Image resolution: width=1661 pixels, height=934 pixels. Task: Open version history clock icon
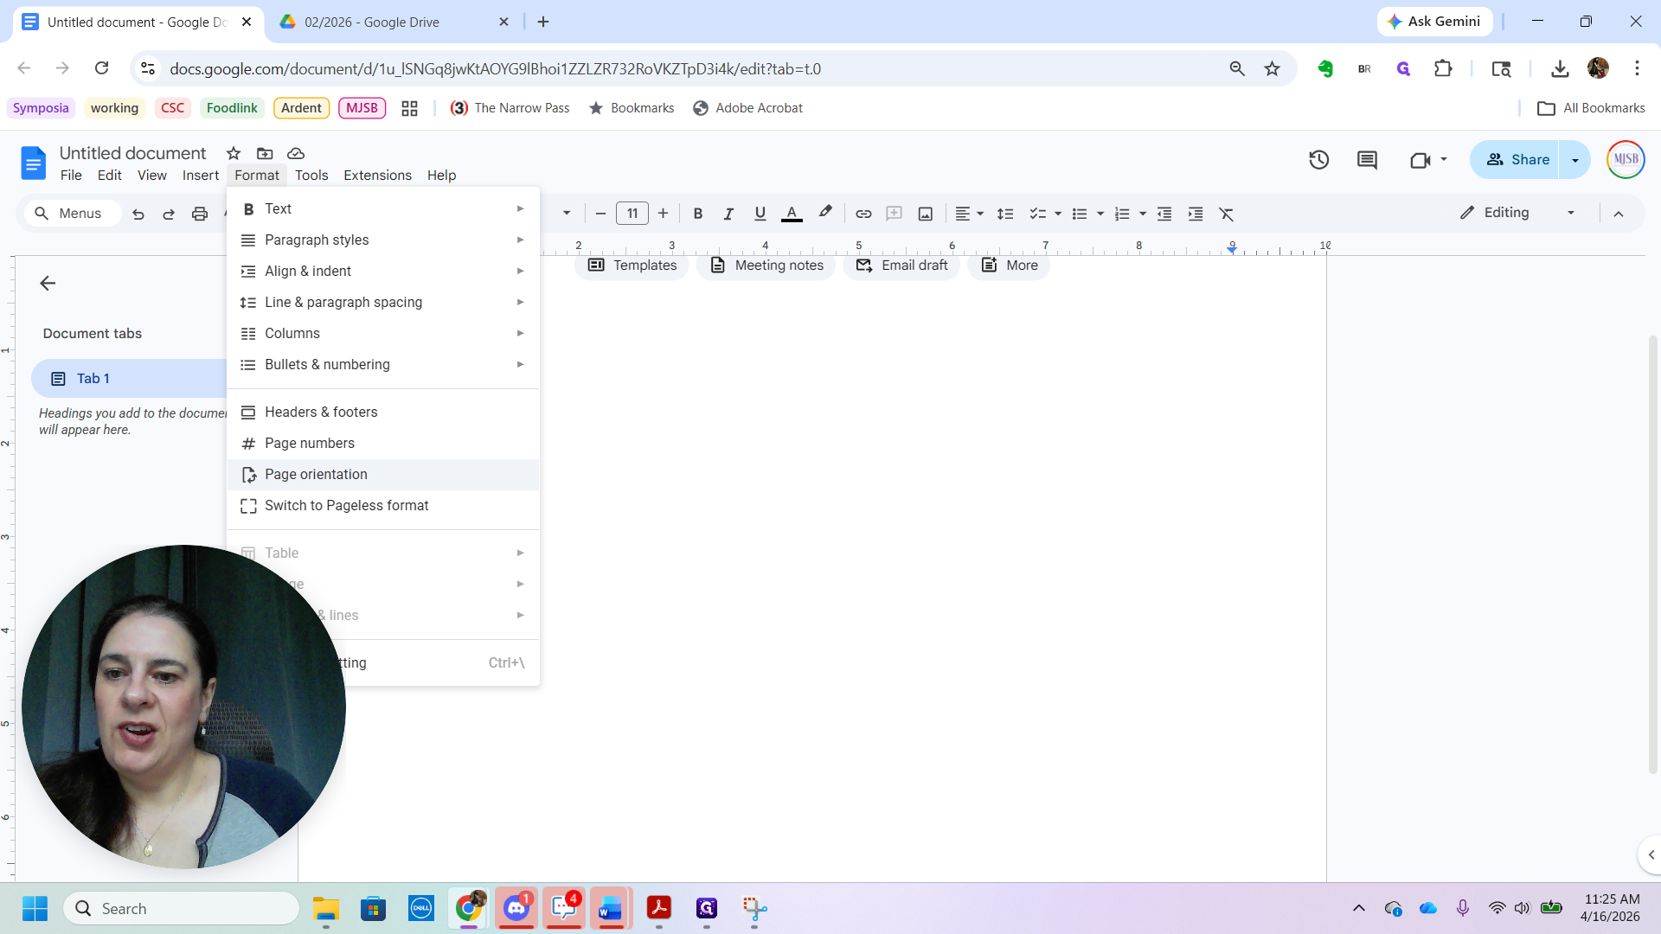coord(1318,160)
